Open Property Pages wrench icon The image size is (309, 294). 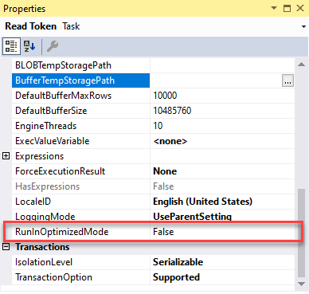point(53,46)
